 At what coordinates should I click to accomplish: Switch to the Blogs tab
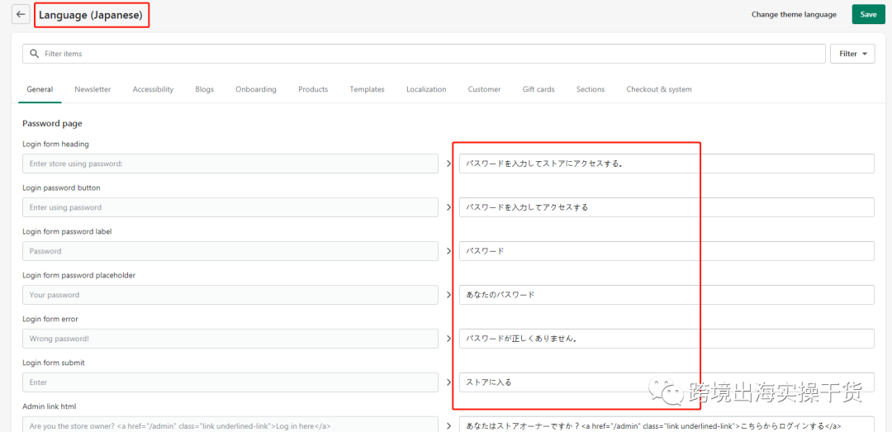(x=204, y=89)
